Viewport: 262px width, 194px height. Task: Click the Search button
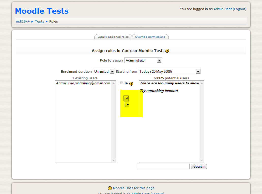[x=199, y=167]
